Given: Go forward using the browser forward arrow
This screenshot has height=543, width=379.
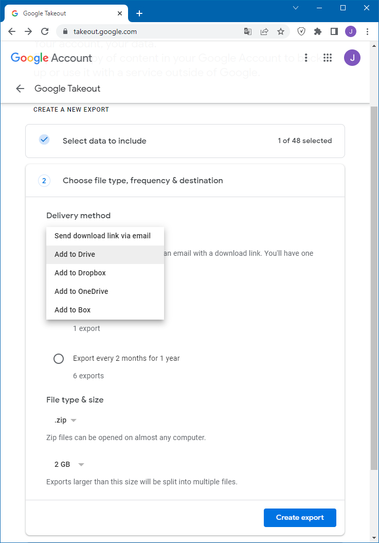Looking at the screenshot, I should point(28,31).
